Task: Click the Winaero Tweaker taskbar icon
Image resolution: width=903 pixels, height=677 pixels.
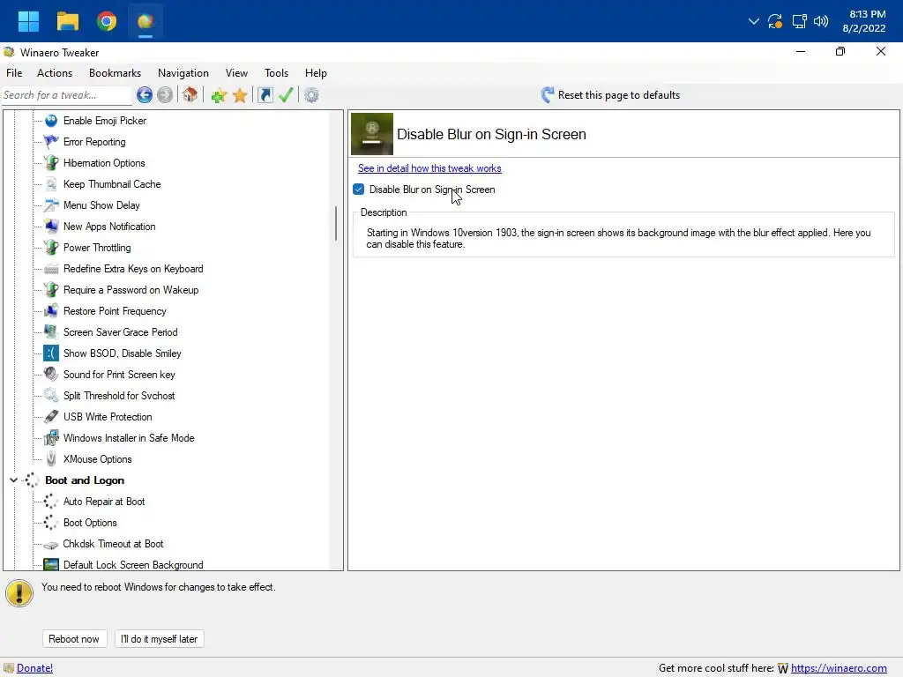Action: (x=146, y=21)
